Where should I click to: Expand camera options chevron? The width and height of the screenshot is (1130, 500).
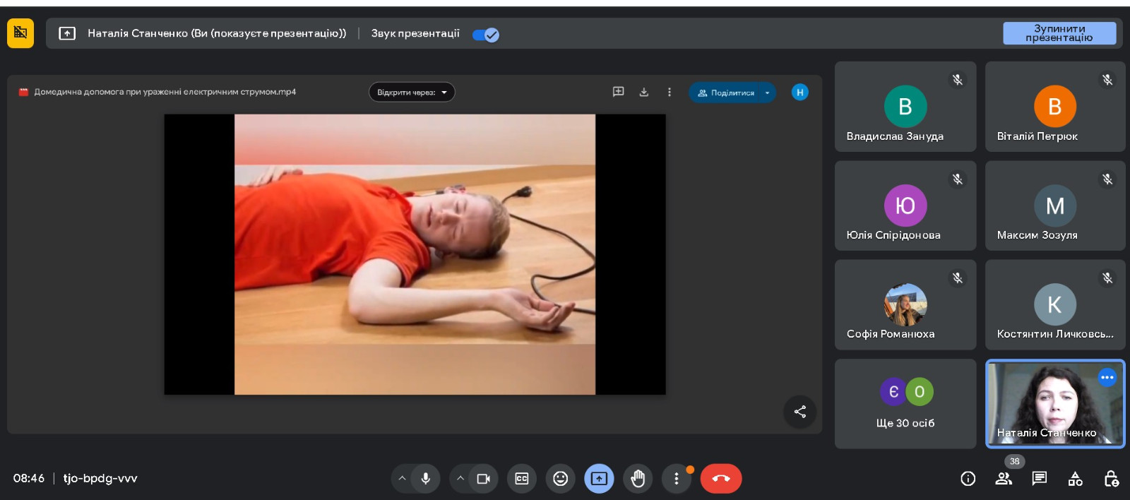click(460, 479)
